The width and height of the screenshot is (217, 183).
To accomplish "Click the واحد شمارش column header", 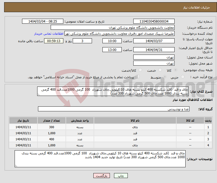I will (x=80, y=120).
